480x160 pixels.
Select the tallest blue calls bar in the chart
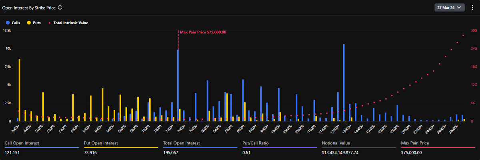tap(344, 84)
